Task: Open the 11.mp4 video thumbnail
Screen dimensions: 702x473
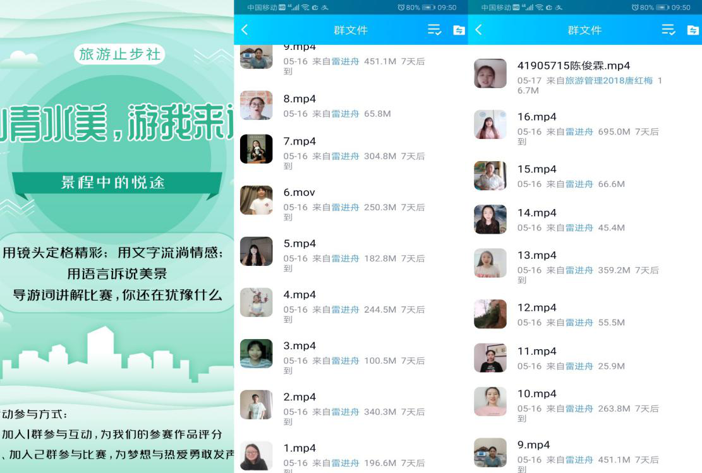Action: tap(490, 357)
